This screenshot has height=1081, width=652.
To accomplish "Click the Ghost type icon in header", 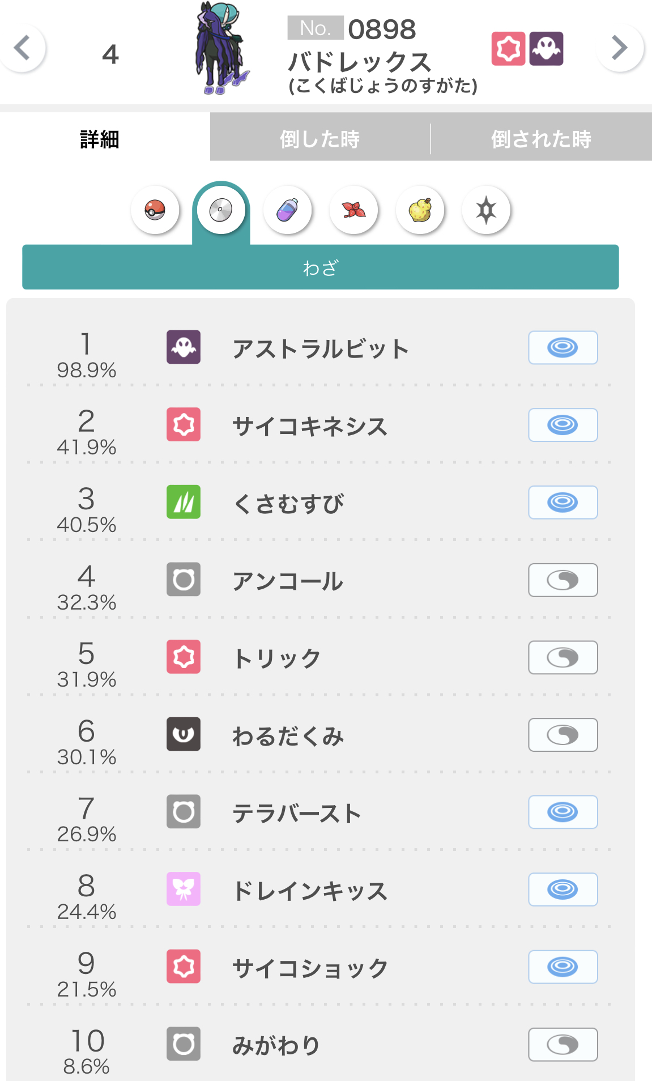I will point(546,49).
